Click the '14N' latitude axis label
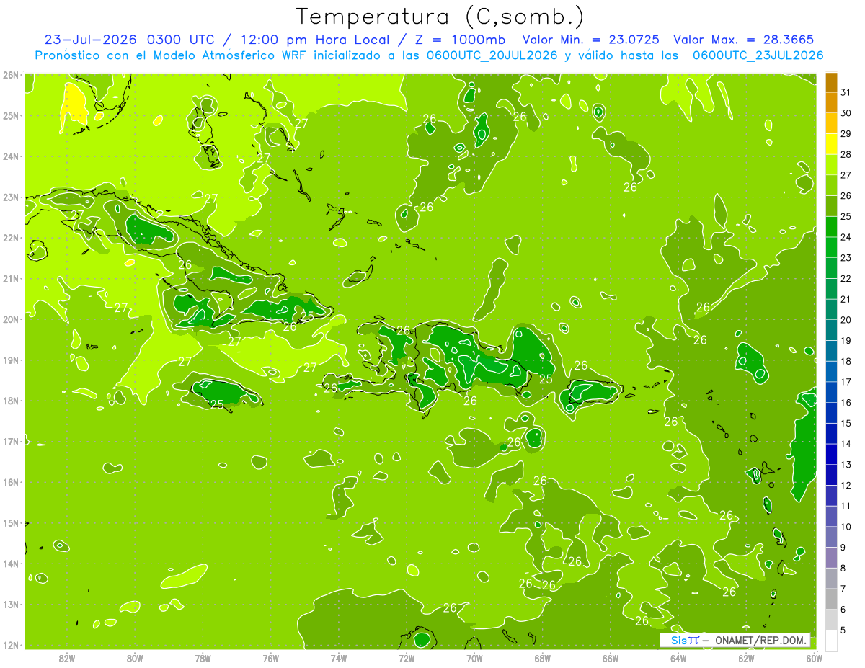Screen dimensions: 865x668 click(x=10, y=564)
